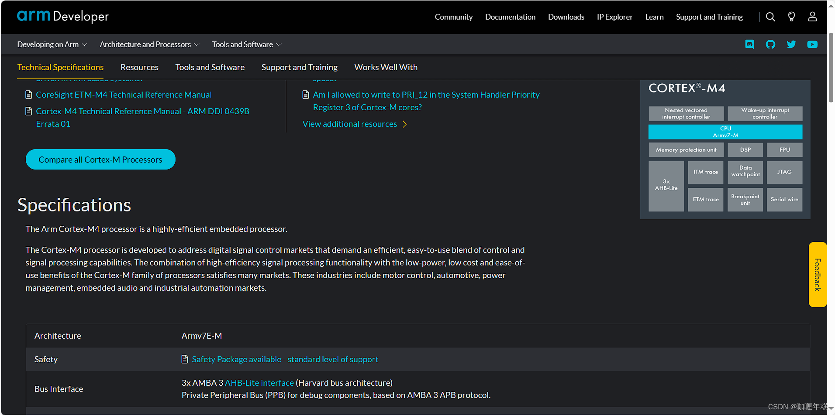Open the YouTube icon link
The width and height of the screenshot is (835, 415).
click(812, 44)
